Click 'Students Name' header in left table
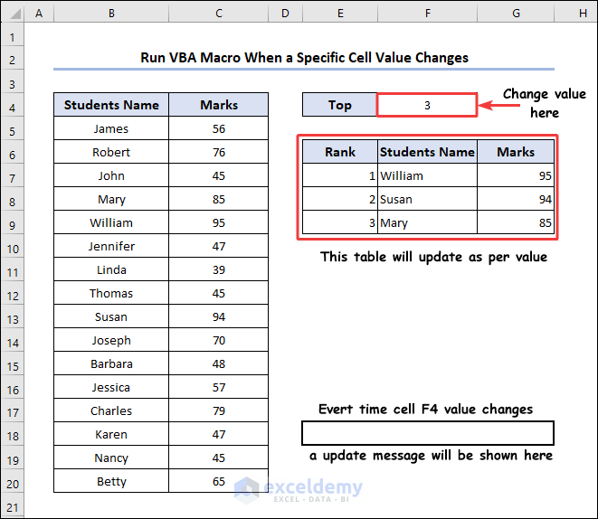The image size is (598, 519). click(111, 105)
